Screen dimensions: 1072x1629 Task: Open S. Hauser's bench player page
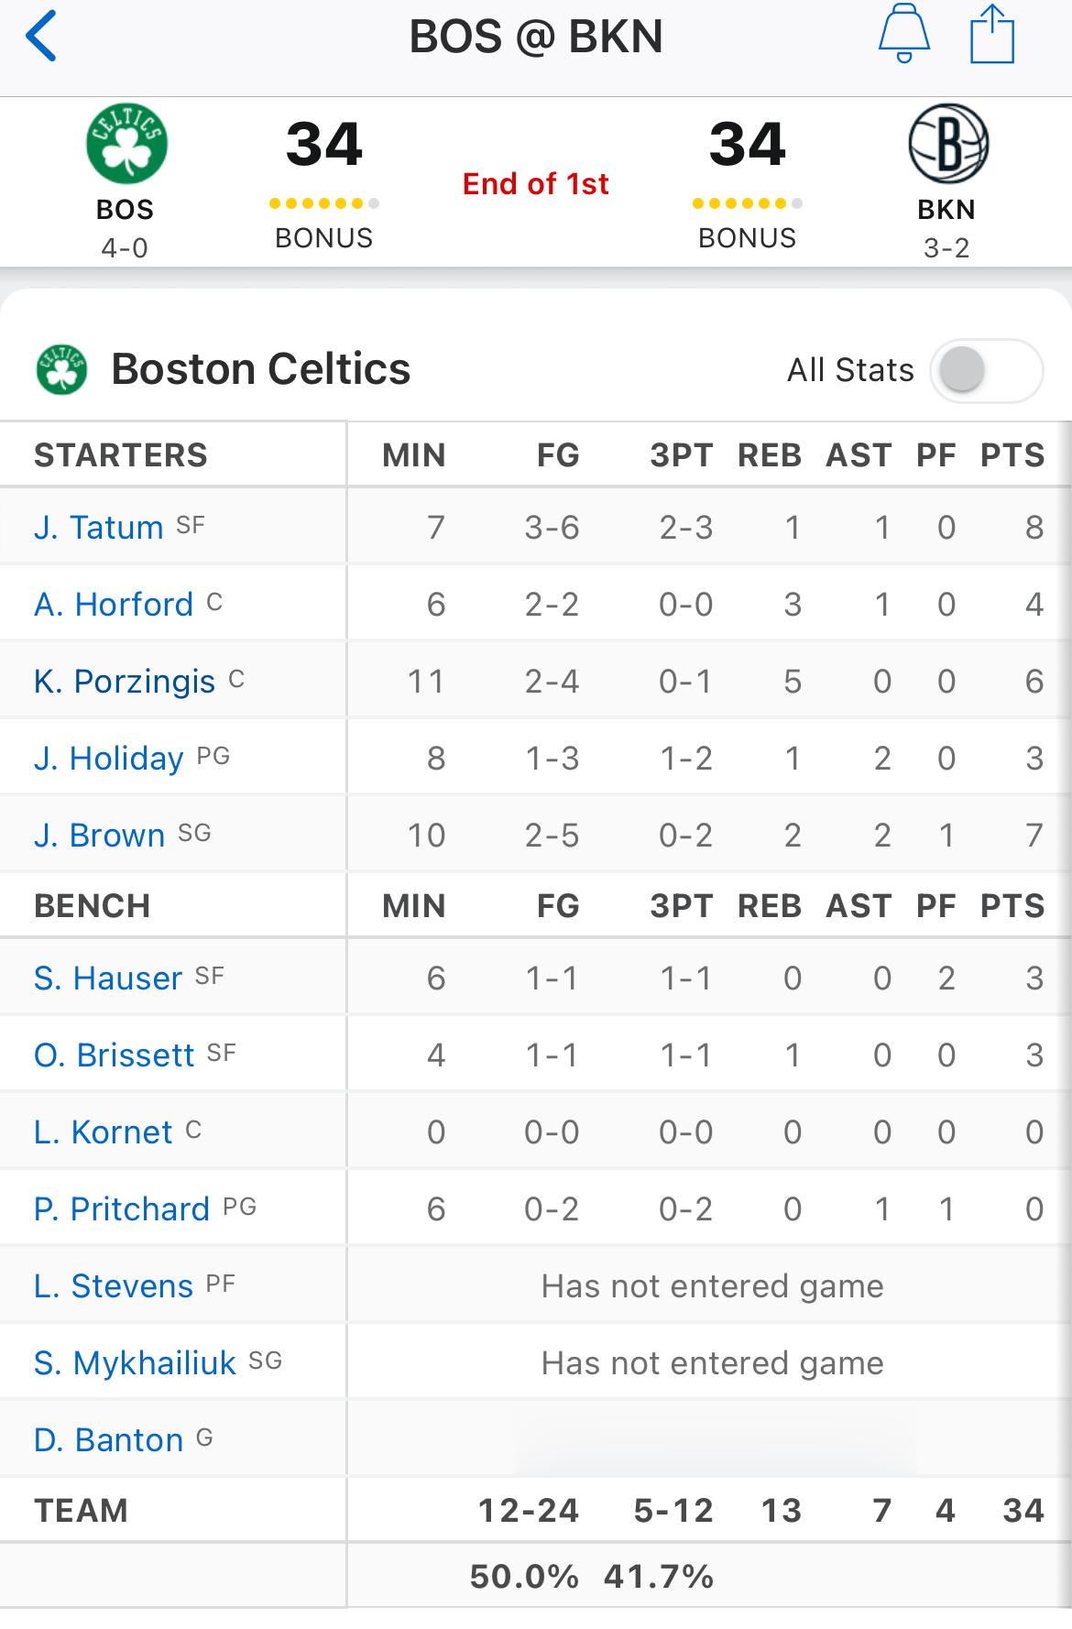108,978
